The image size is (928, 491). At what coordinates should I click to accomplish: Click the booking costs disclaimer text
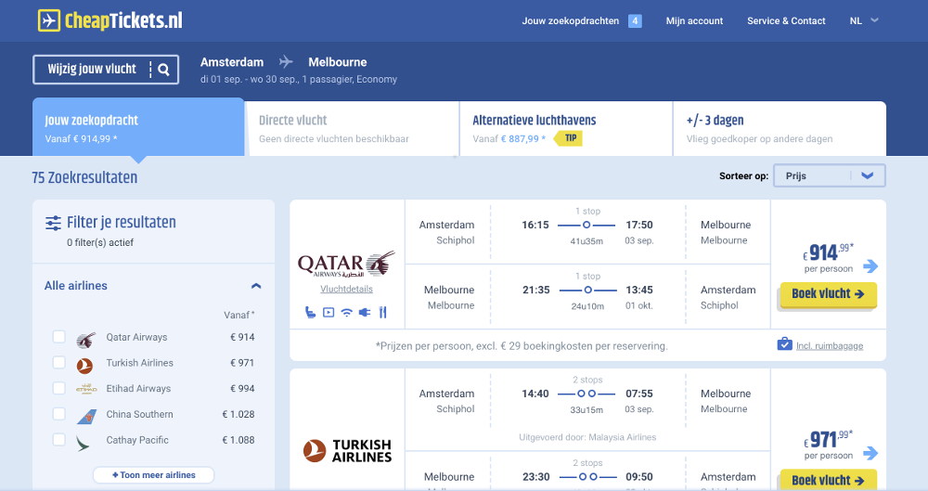click(522, 346)
